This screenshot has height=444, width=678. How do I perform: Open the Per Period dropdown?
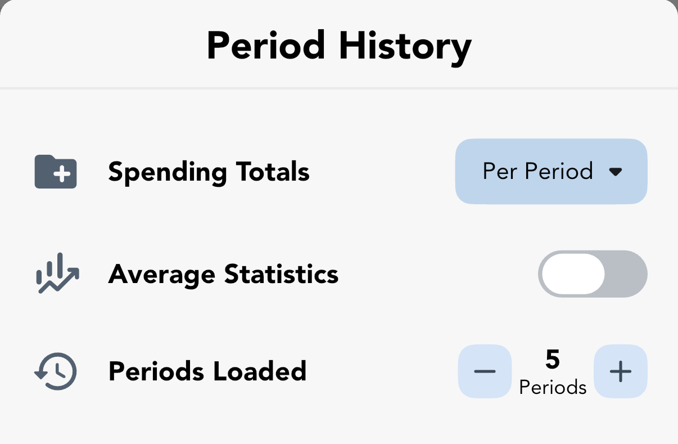tap(551, 171)
